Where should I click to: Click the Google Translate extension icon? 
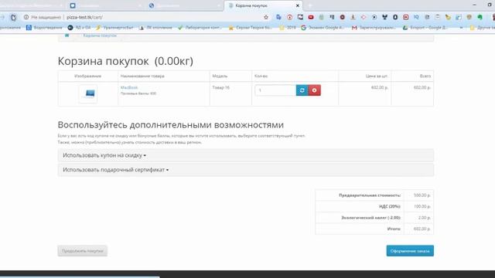click(278, 17)
